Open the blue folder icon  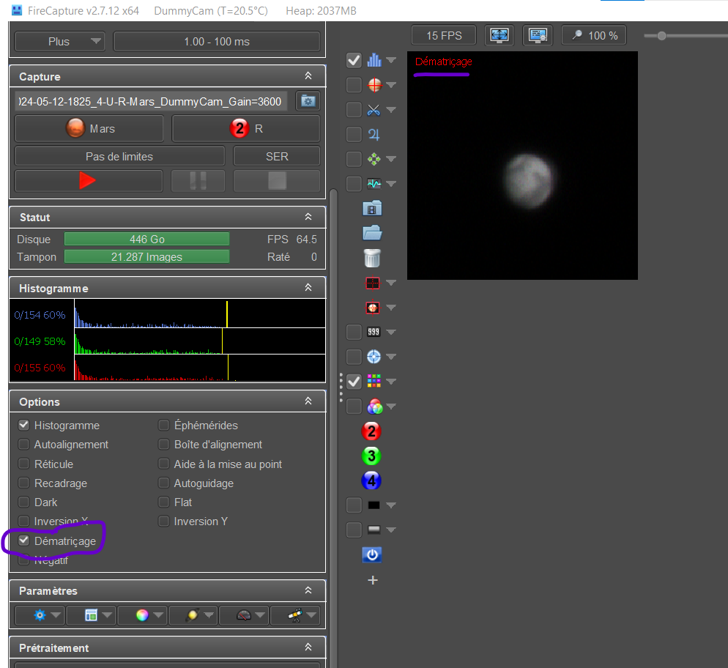click(x=372, y=233)
